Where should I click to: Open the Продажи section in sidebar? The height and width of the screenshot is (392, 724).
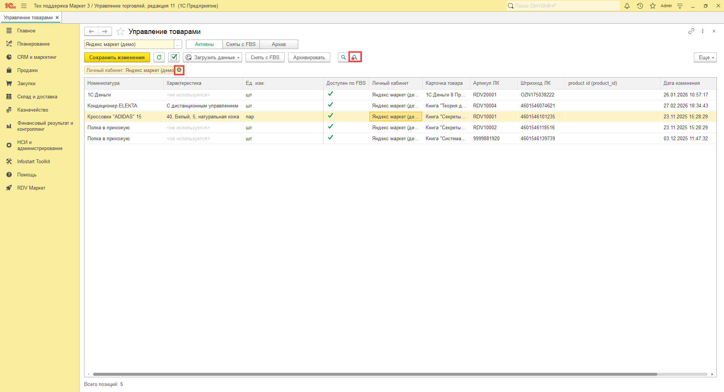(27, 70)
